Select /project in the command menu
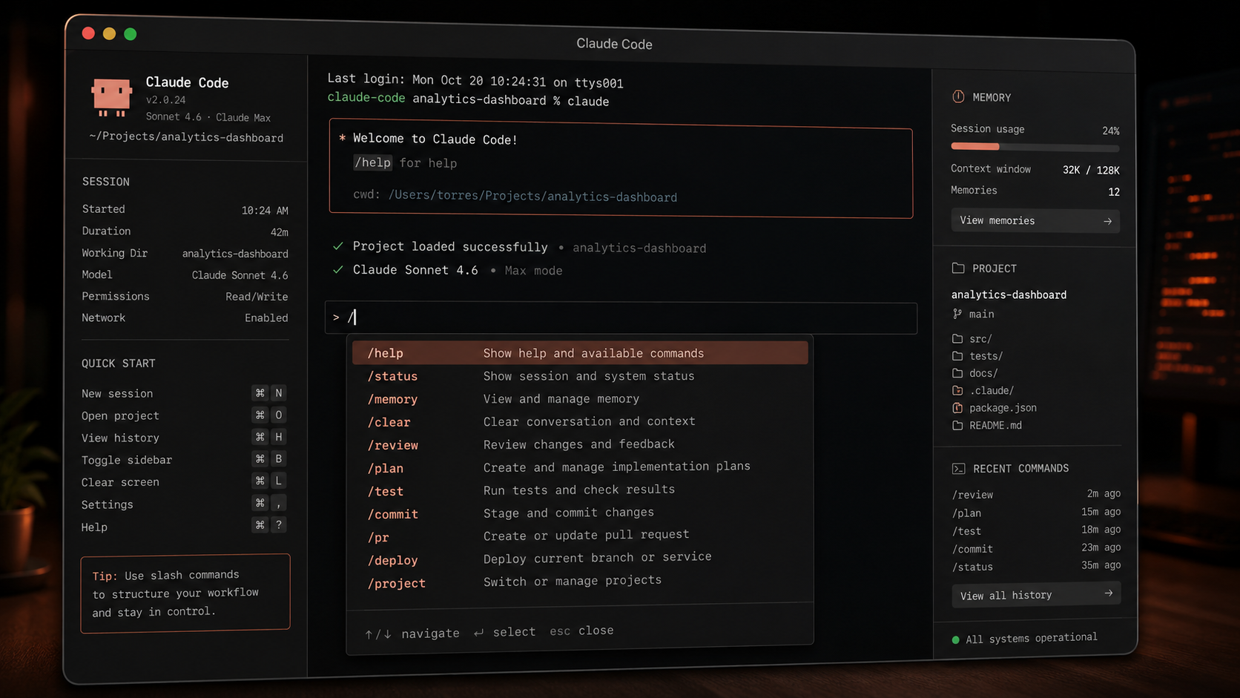Viewport: 1240px width, 698px height. click(x=580, y=583)
